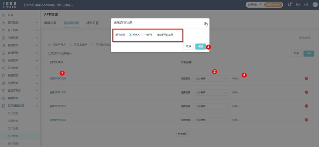Click the red remove icon on last row

[x=306, y=120]
